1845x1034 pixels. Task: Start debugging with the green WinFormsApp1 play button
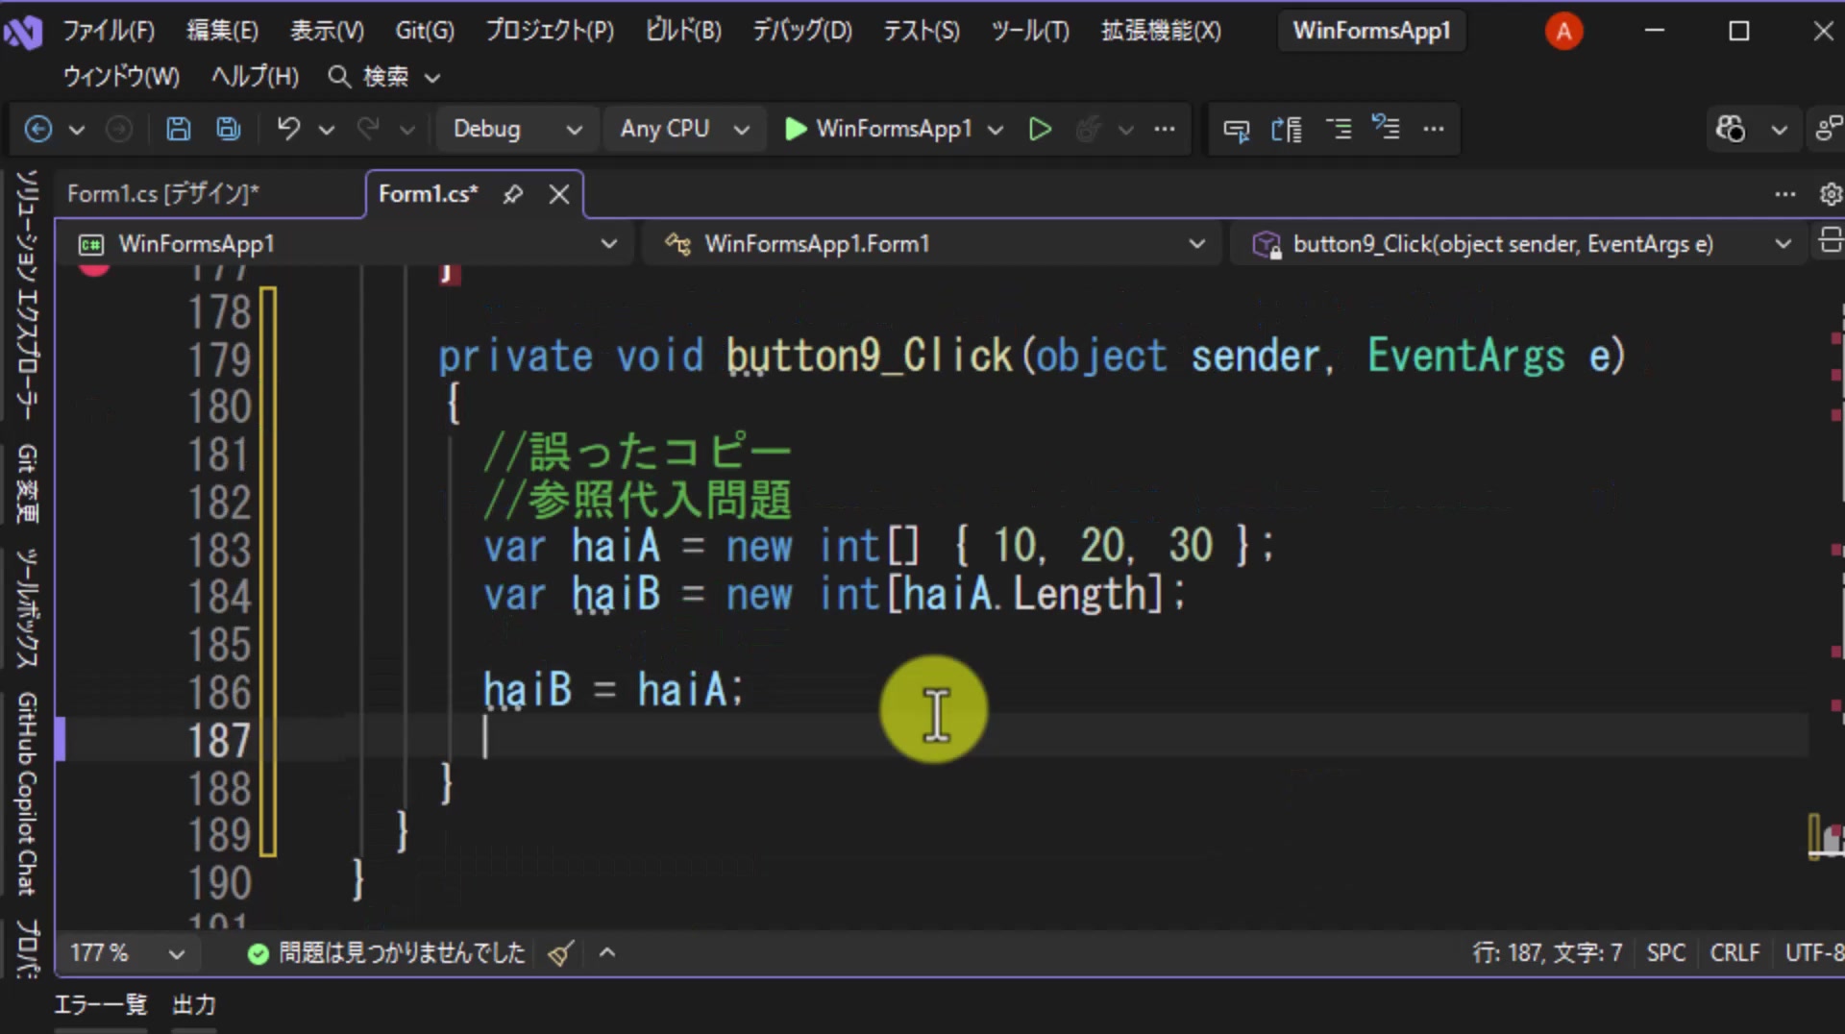(878, 129)
